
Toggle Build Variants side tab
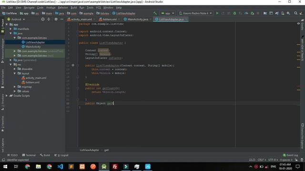(x=2, y=79)
